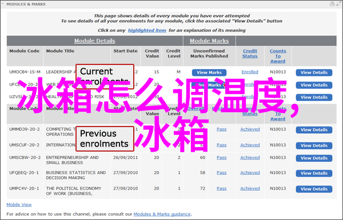Click the 'MODULES & MARKS' channel title
The width and height of the screenshot is (343, 220).
point(26,4)
